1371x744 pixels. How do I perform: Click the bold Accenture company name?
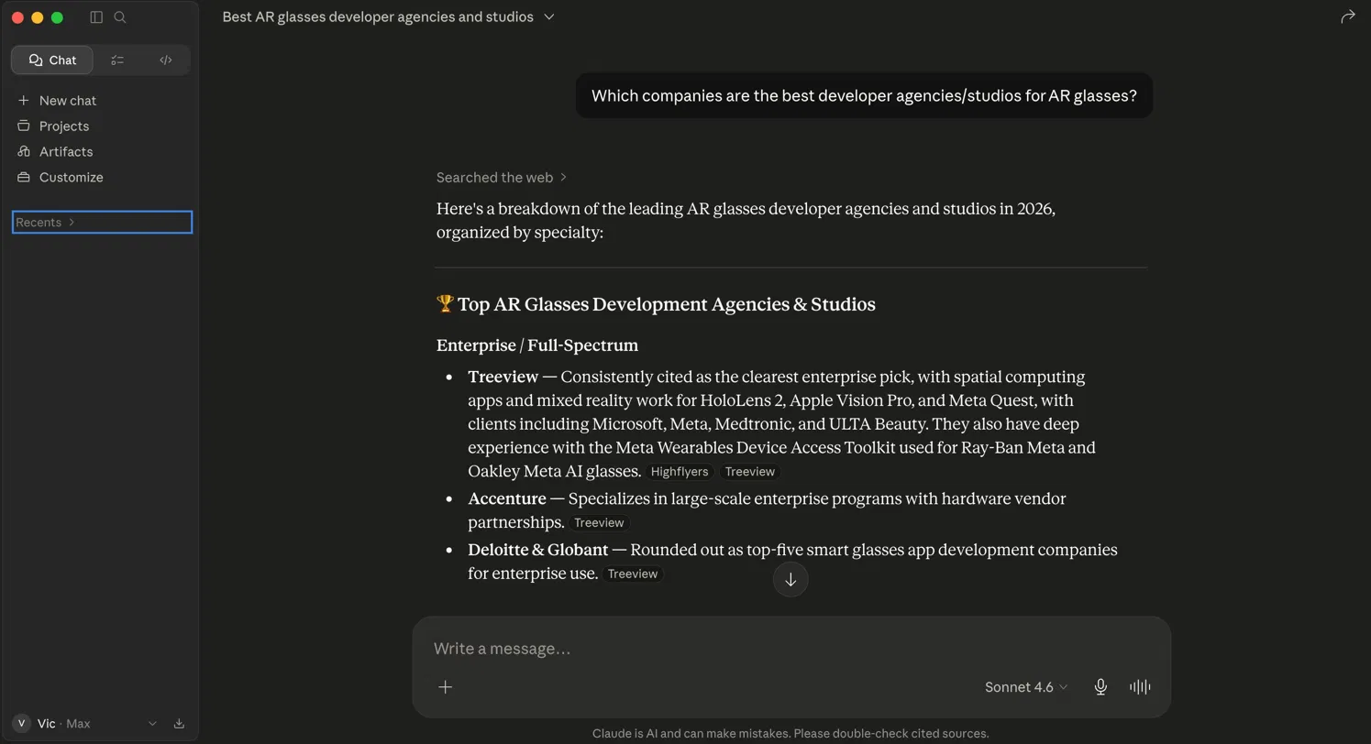(507, 499)
